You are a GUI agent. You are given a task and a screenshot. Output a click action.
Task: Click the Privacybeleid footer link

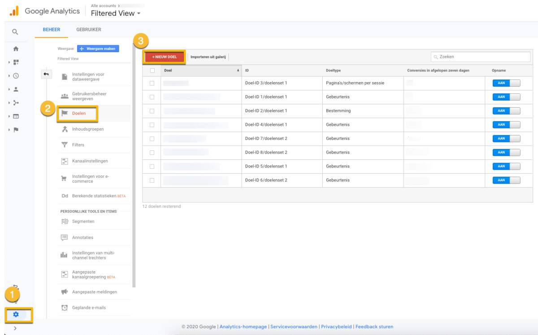(336, 327)
